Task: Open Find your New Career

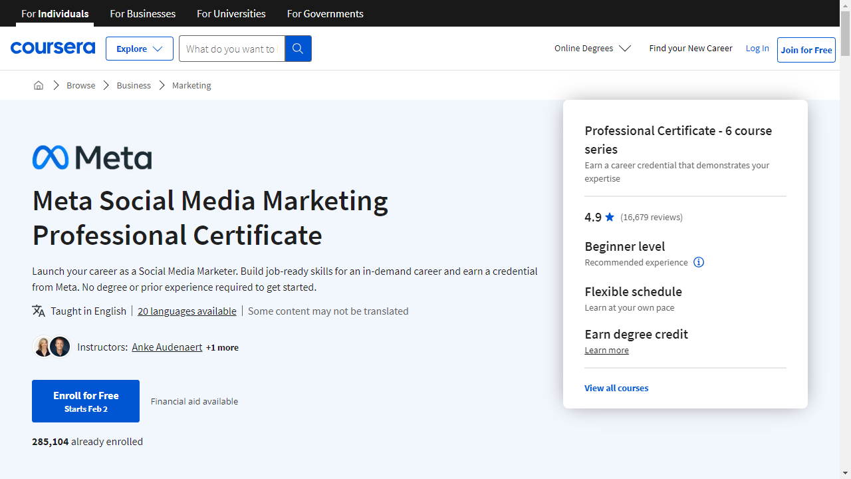Action: (691, 48)
